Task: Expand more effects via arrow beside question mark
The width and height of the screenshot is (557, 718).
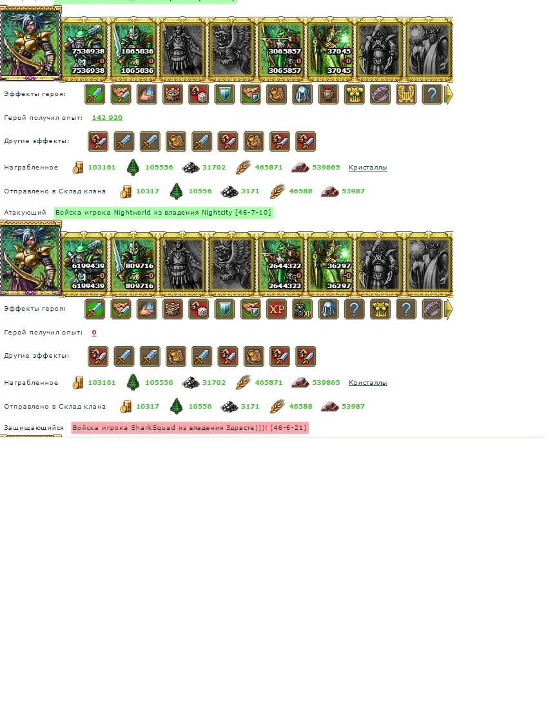Action: pyautogui.click(x=449, y=94)
